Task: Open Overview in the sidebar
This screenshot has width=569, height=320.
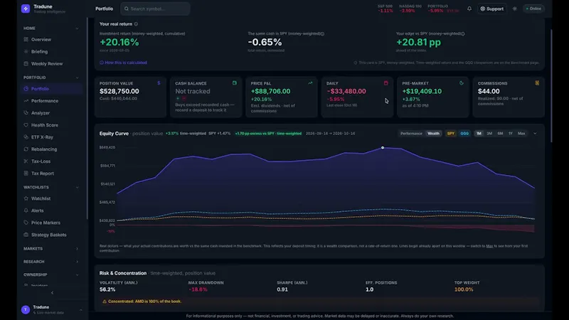Action: click(50, 40)
